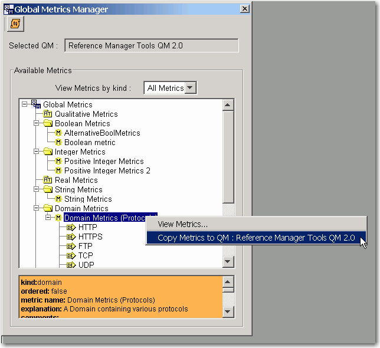Select the Global Metrics tree label
380x348 pixels.
tap(68, 104)
